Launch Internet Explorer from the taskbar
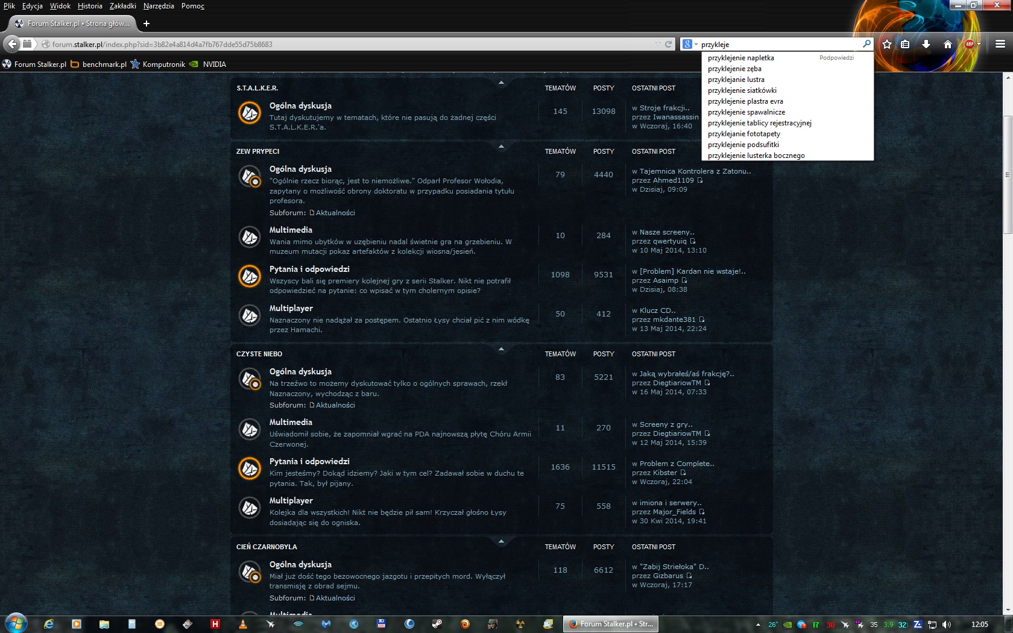This screenshot has height=633, width=1013. 49,624
